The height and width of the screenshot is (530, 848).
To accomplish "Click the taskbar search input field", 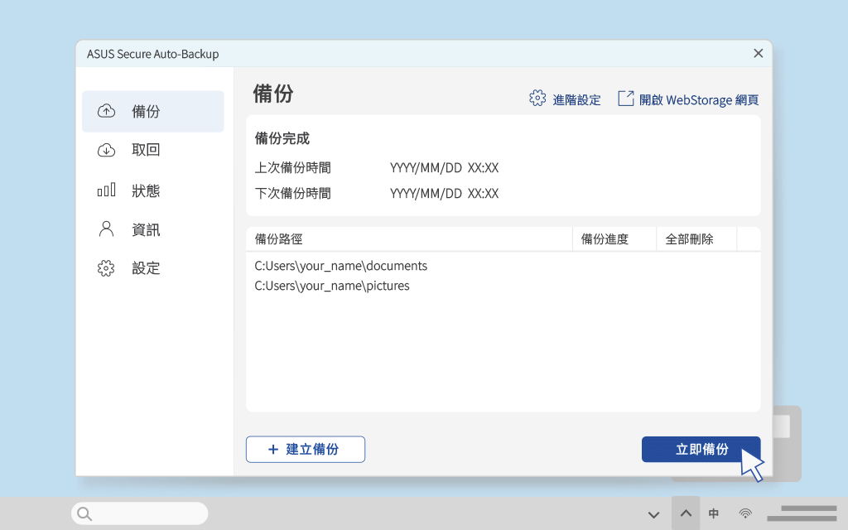I will pos(139,513).
